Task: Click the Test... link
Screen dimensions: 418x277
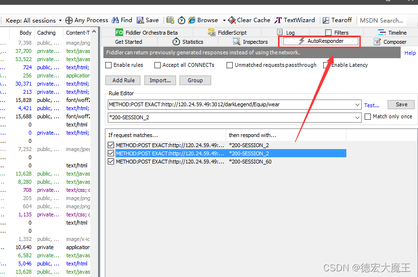Action: tap(372, 105)
